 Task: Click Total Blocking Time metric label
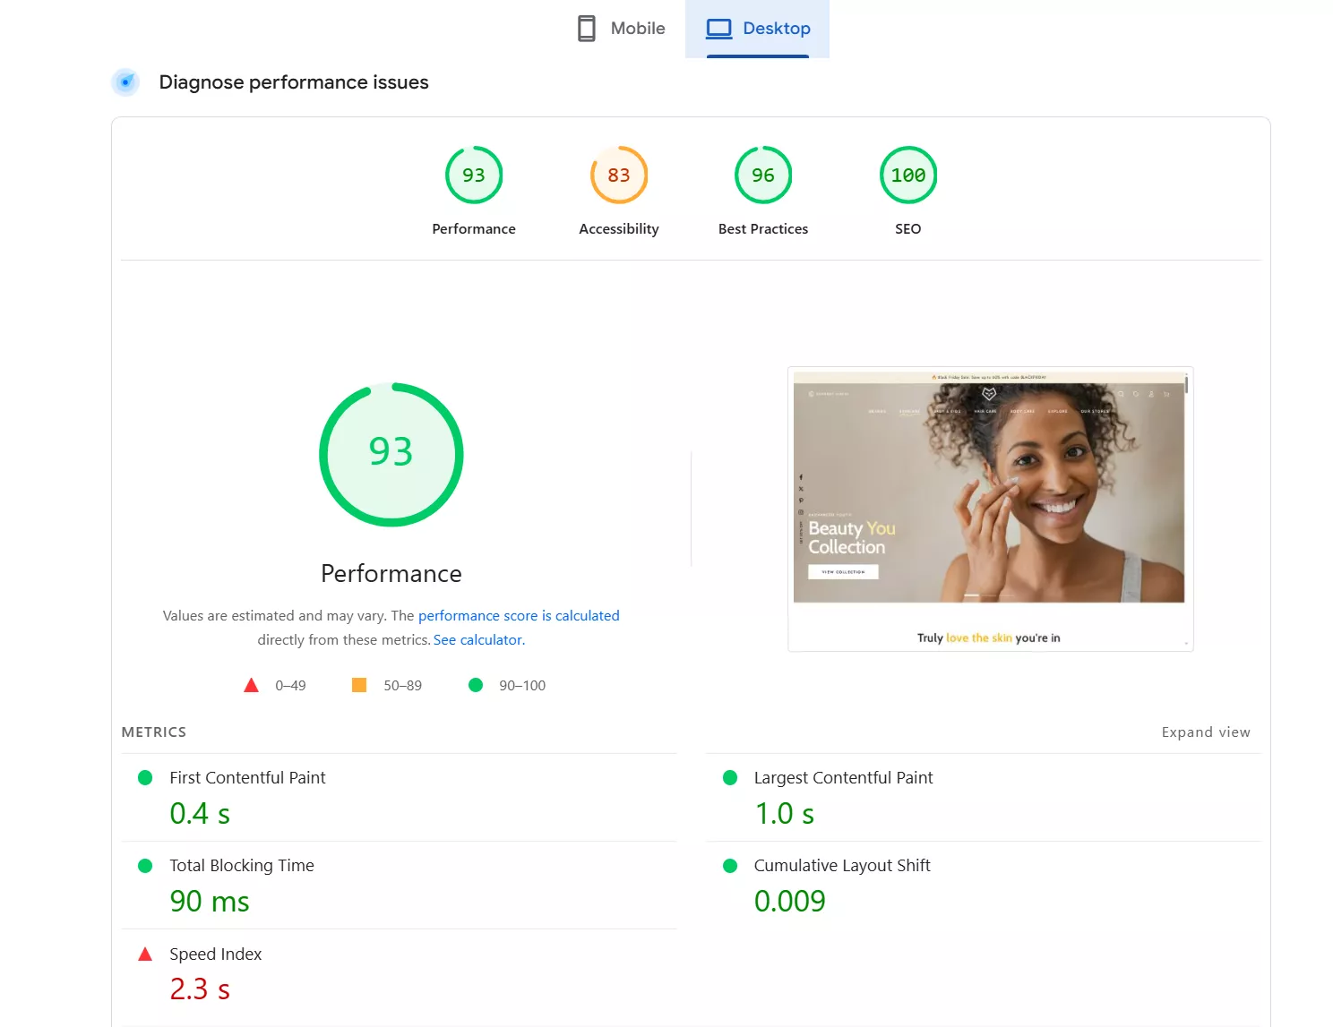point(242,866)
